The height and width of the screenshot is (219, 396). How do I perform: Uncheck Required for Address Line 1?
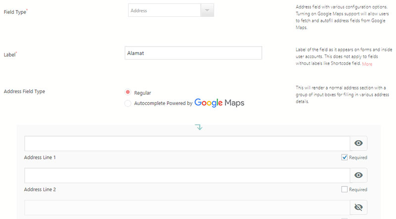point(345,158)
